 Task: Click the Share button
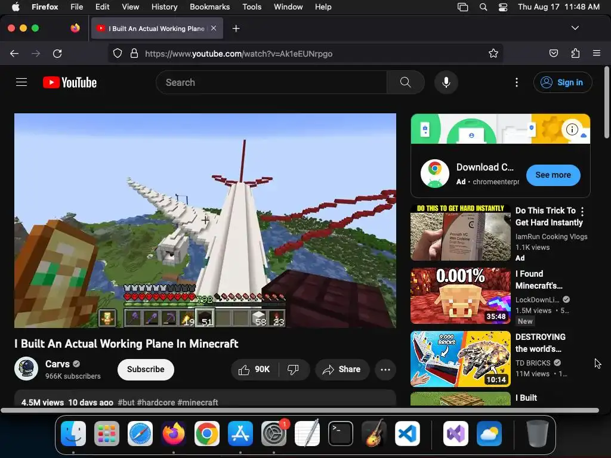[342, 369]
